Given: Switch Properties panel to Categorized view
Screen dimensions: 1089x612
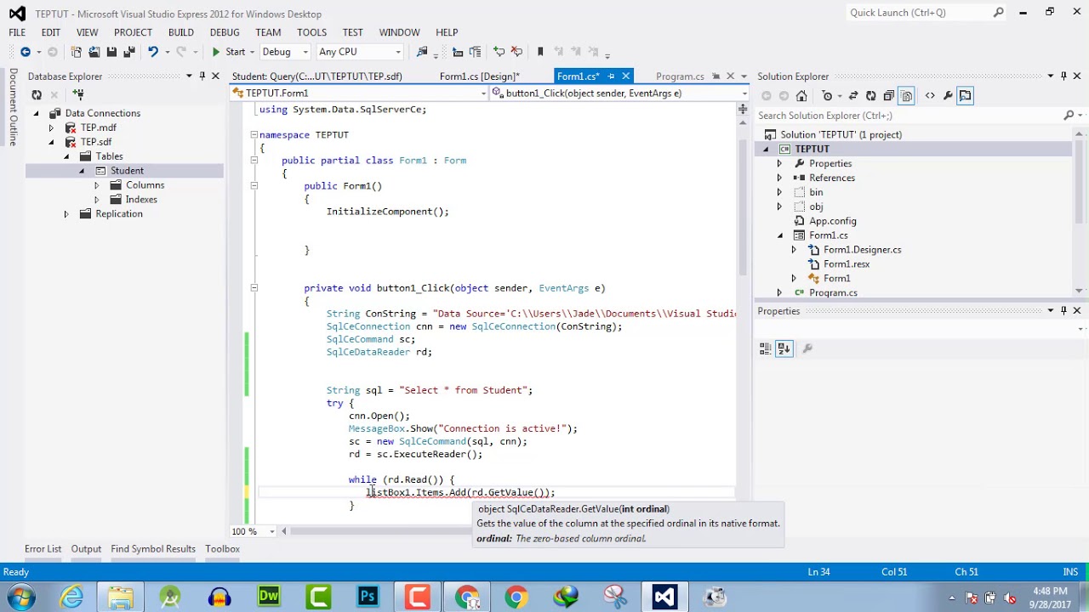Looking at the screenshot, I should tap(765, 348).
